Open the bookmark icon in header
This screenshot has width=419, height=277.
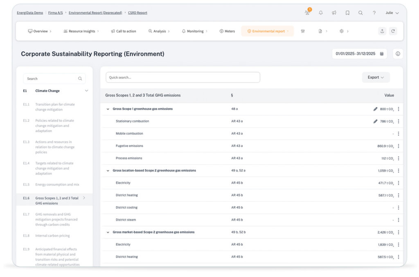[347, 13]
